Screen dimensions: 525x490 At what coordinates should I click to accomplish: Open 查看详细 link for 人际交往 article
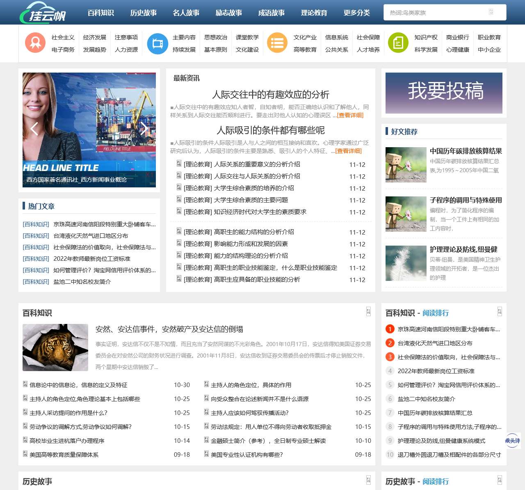(350, 115)
